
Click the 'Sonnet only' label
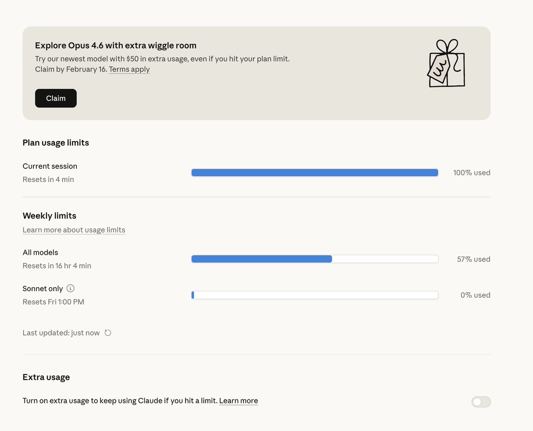[x=43, y=289]
